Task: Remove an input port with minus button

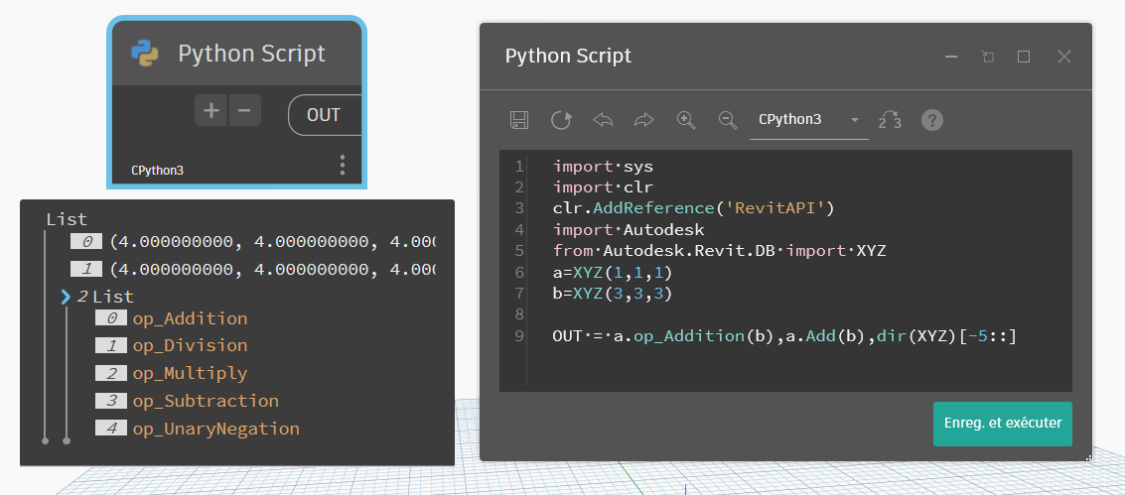Action: tap(244, 110)
